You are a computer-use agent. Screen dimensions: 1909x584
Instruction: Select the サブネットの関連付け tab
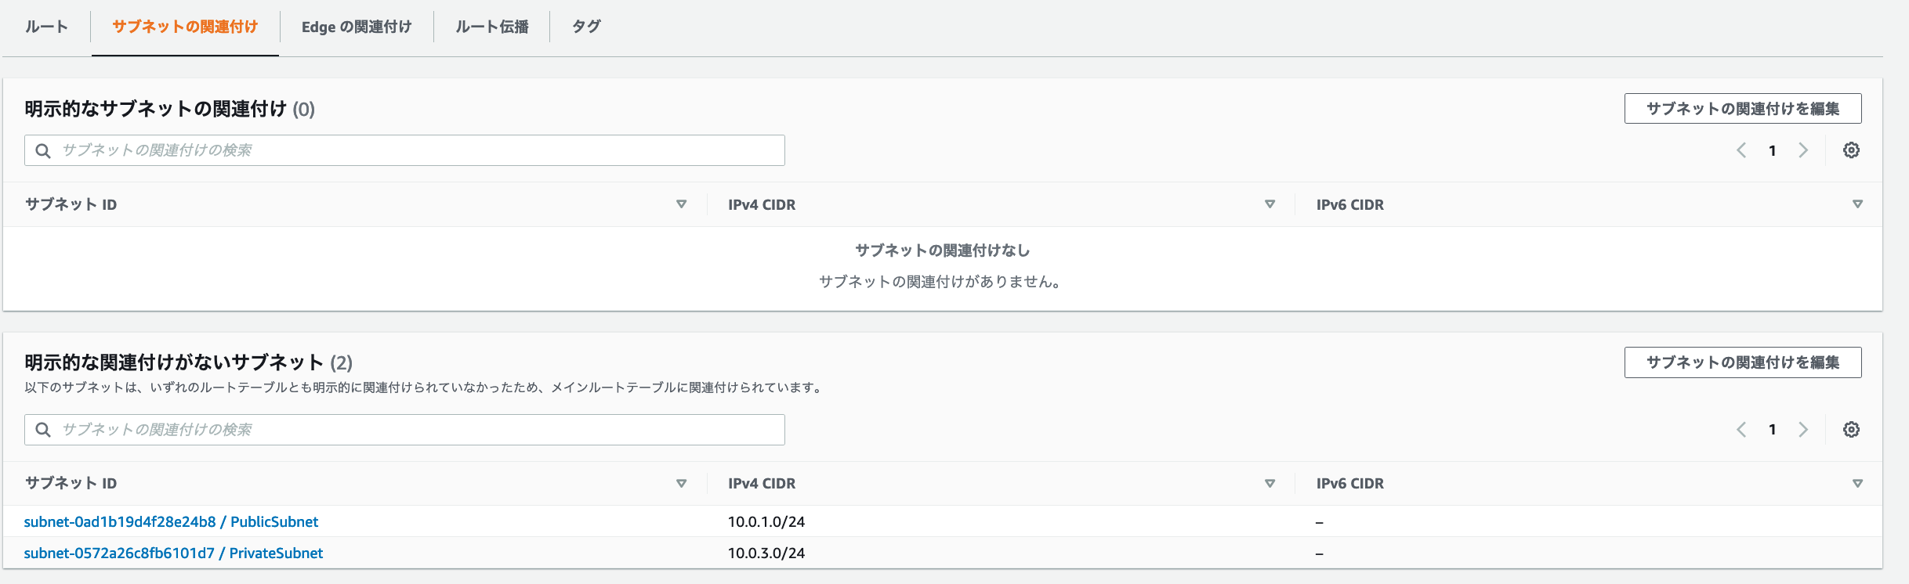coord(185,27)
